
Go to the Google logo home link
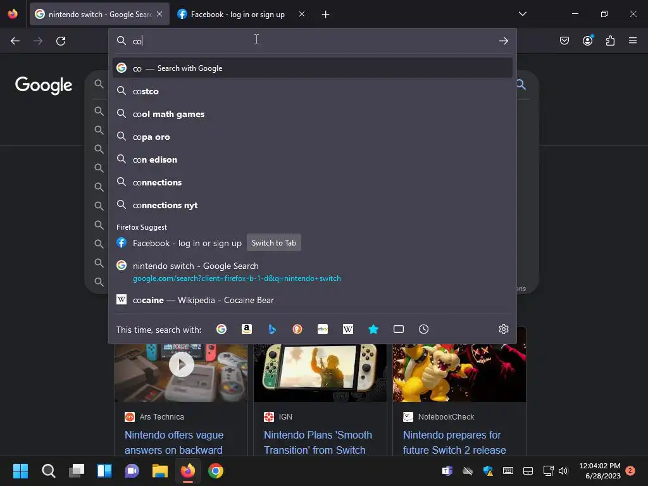coord(44,85)
